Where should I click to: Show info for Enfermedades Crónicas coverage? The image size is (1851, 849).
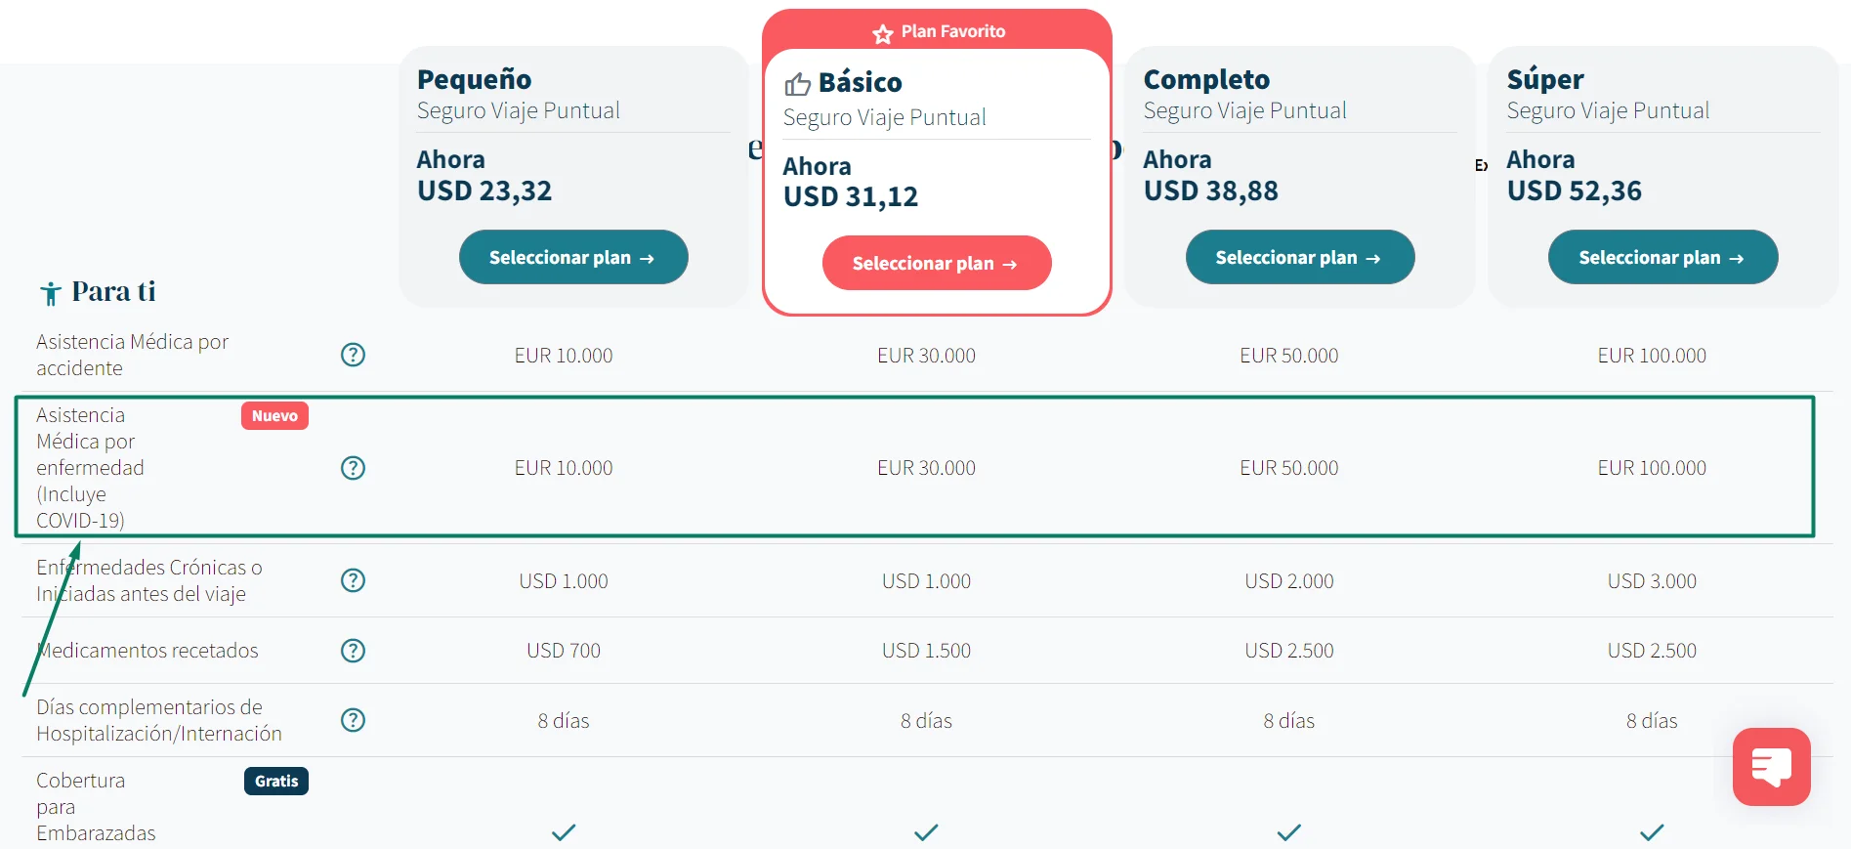tap(353, 580)
